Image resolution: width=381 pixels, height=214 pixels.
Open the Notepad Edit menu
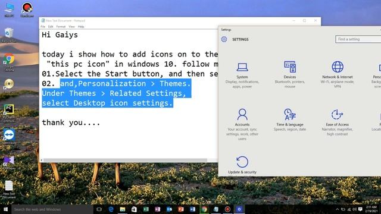[x=51, y=26]
